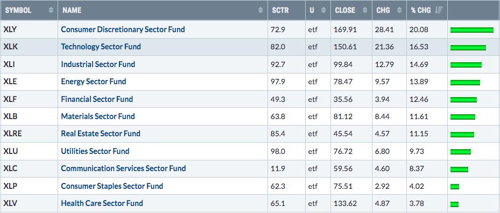
Task: Open Consumer Discretionary Sector Fund link
Action: tap(123, 30)
